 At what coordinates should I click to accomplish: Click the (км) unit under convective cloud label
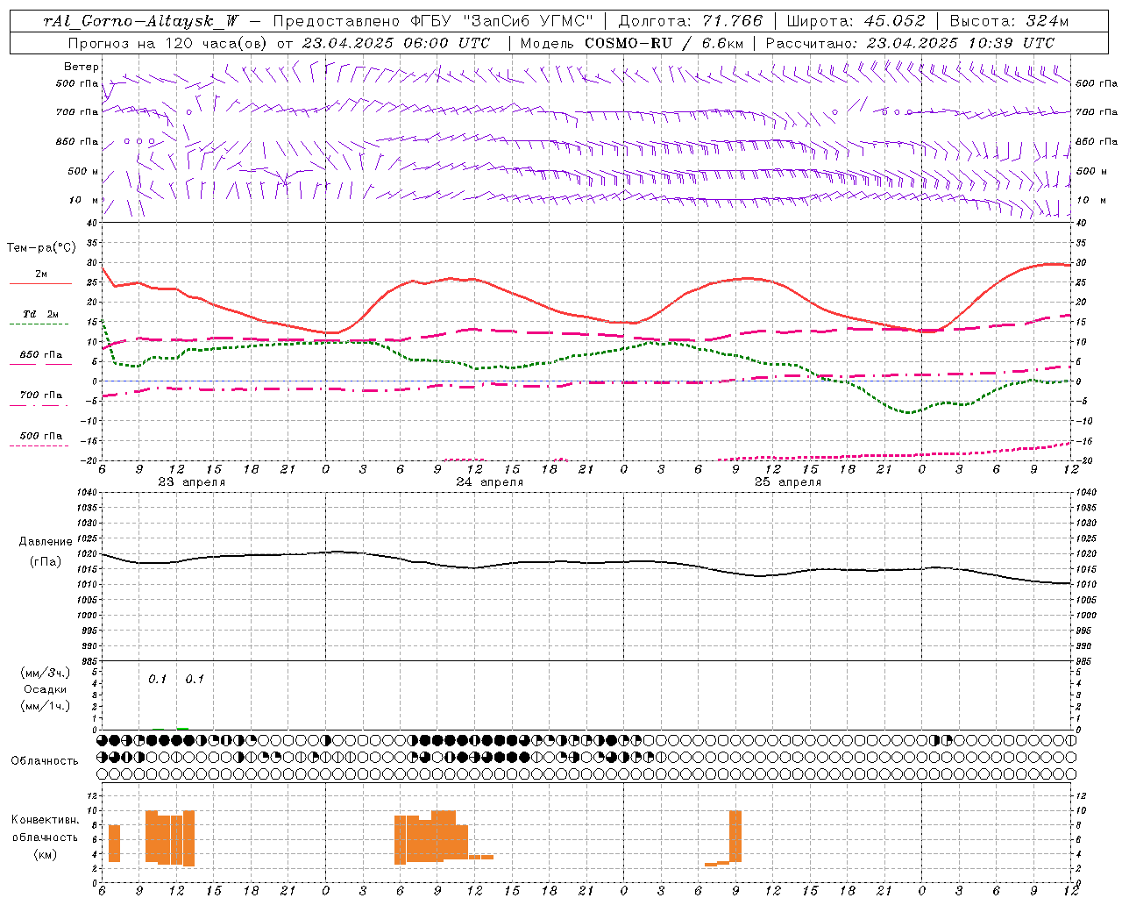(x=45, y=854)
